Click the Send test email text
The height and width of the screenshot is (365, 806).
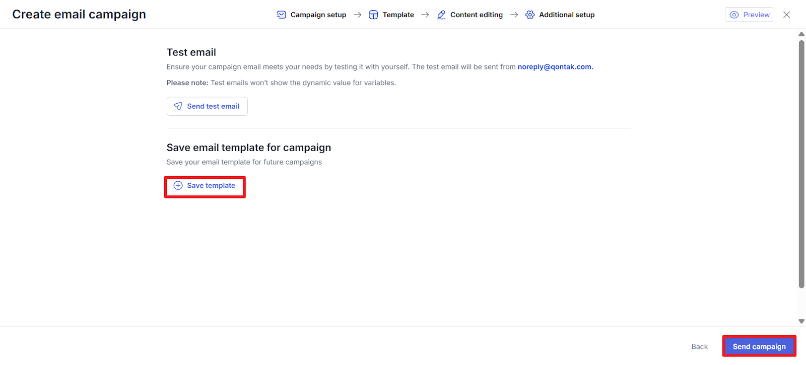tap(213, 106)
